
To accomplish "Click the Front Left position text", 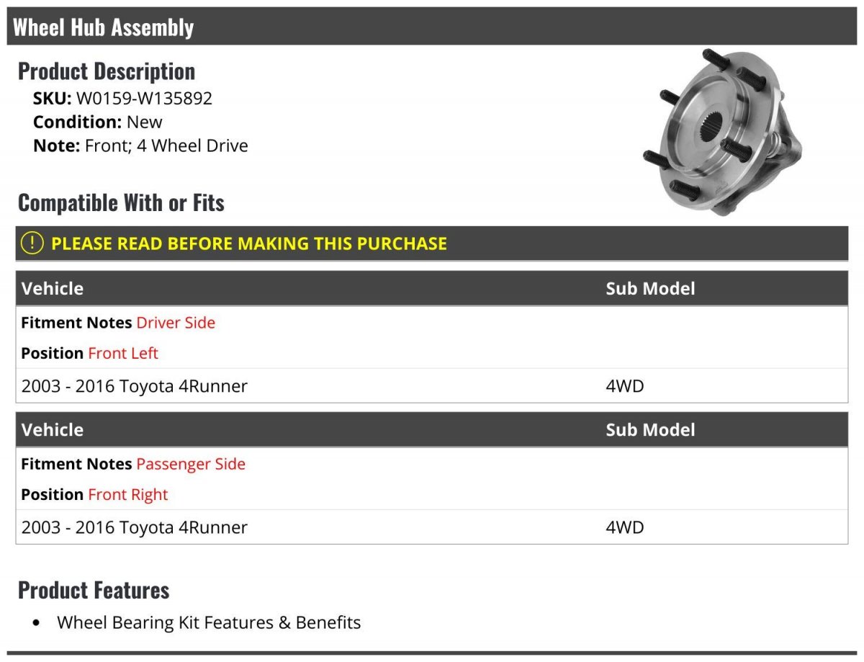I will pos(123,353).
